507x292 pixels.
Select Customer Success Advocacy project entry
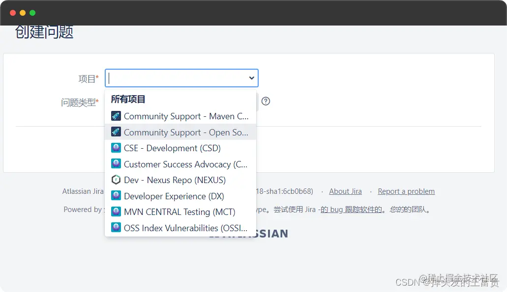[x=180, y=164]
